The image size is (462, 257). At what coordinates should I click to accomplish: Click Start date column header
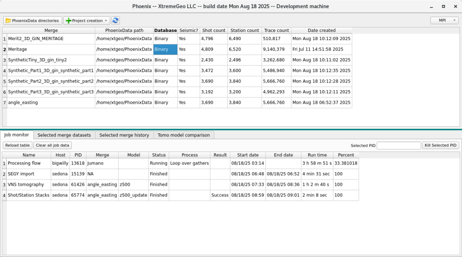(x=248, y=155)
